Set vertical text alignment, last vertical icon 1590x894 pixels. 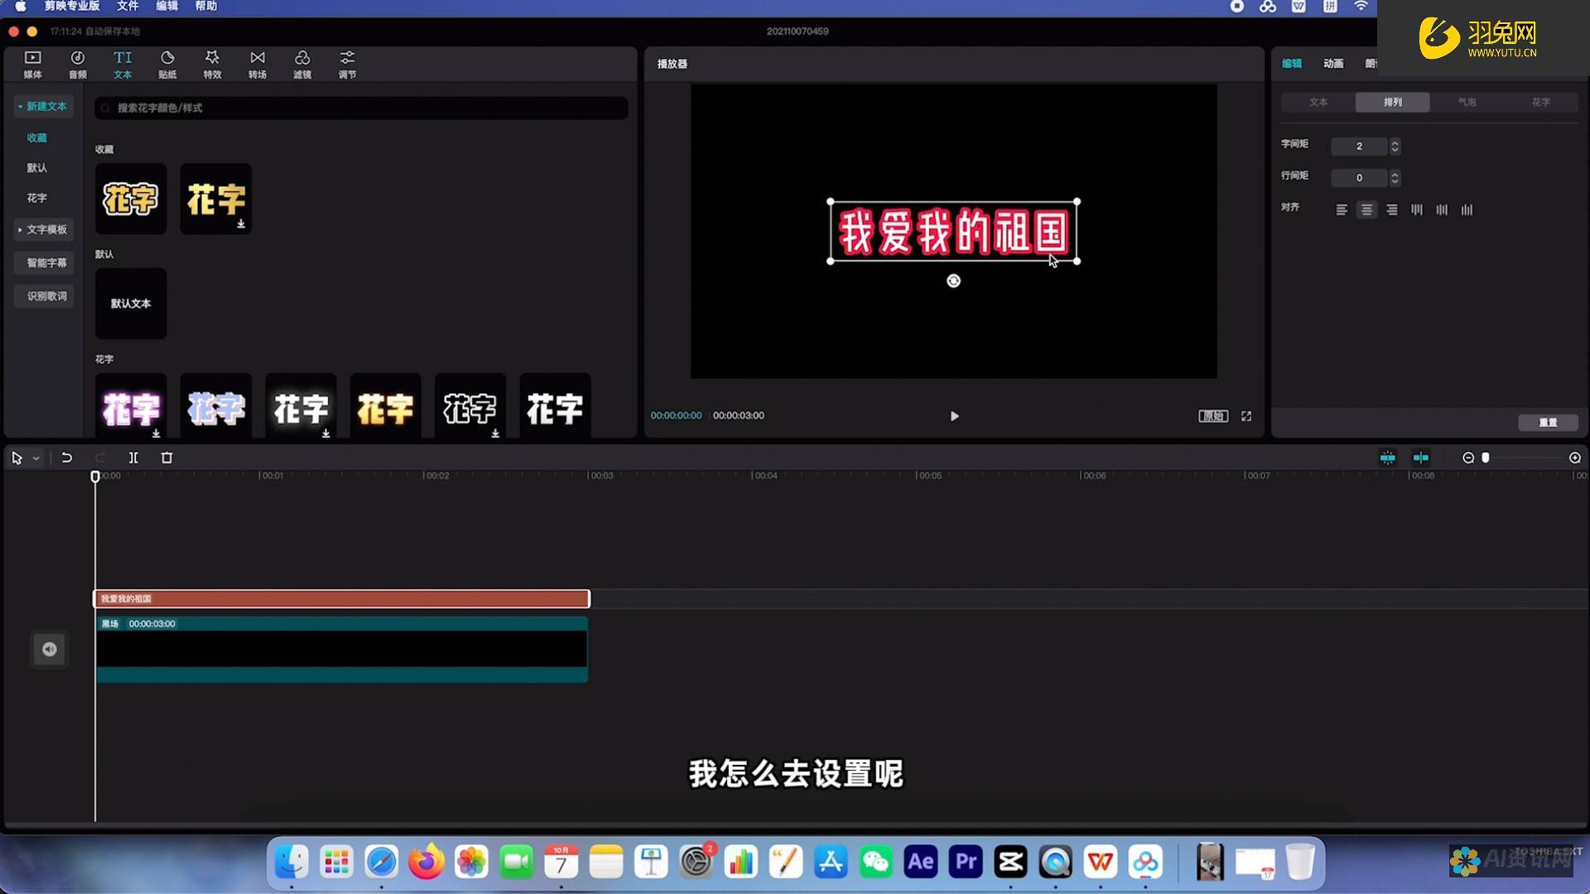coord(1467,210)
